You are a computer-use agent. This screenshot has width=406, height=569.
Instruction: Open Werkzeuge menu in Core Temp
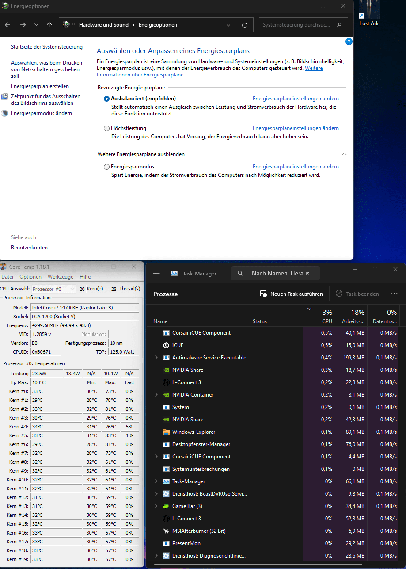61,277
